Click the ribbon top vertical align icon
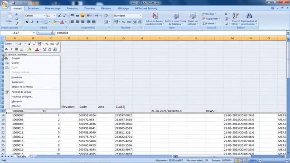The image size is (290, 163). [x=72, y=15]
